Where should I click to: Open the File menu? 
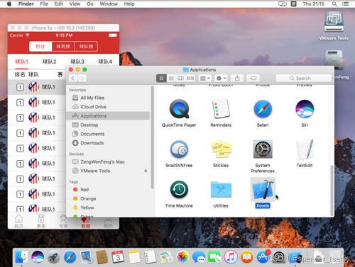[x=44, y=4]
